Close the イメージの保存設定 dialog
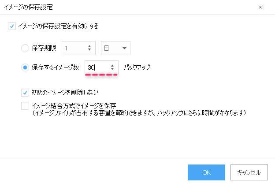Screen dimensions: 275x187 click(260, 7)
